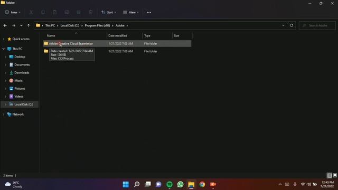Viewport: 338px width, 190px height.
Task: Open the clock and date panel
Action: [327, 184]
